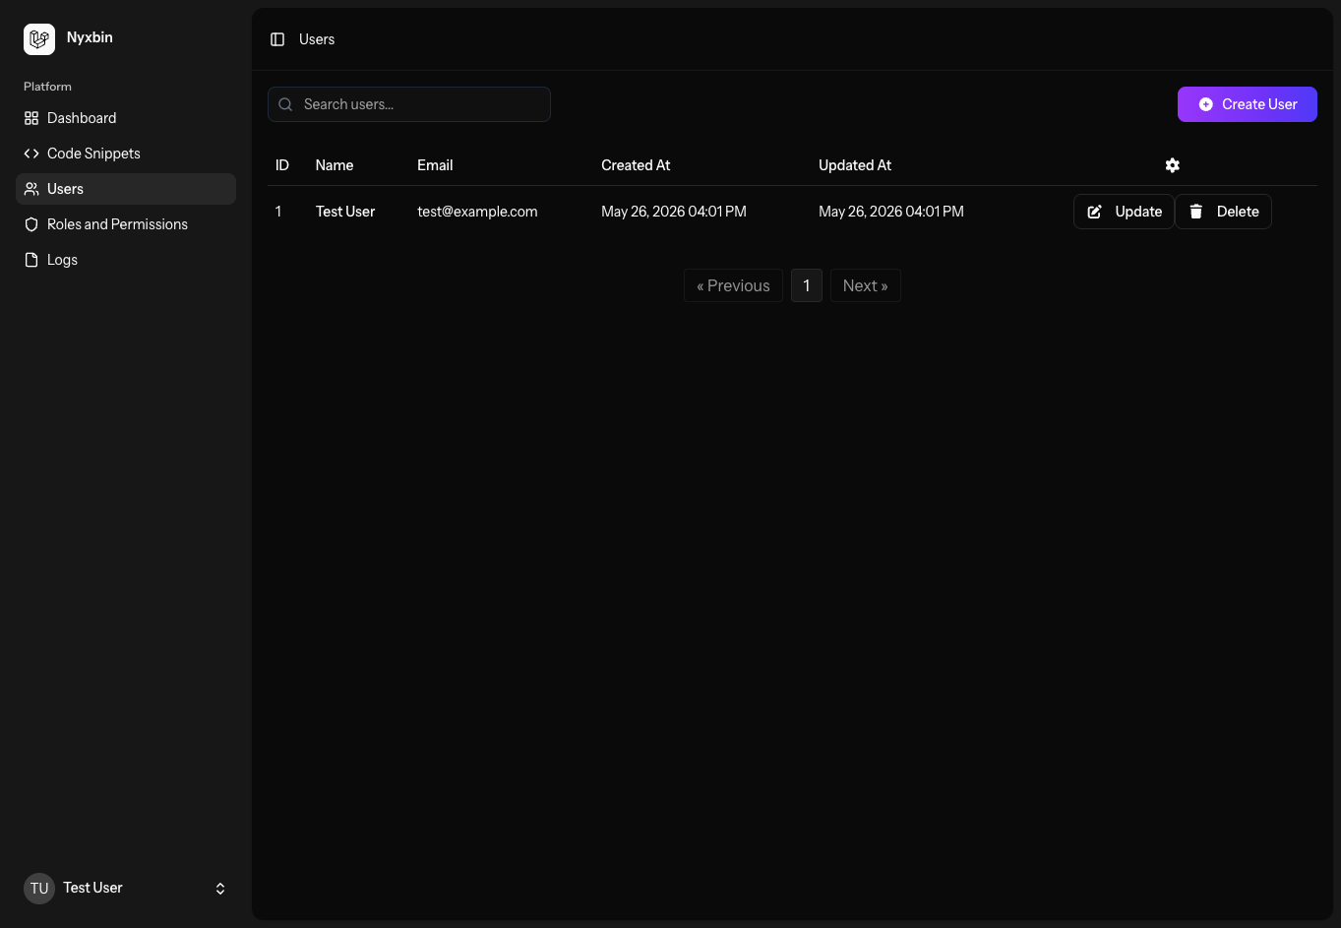This screenshot has height=928, width=1341.
Task: Go to Code Snippets
Action: point(126,154)
